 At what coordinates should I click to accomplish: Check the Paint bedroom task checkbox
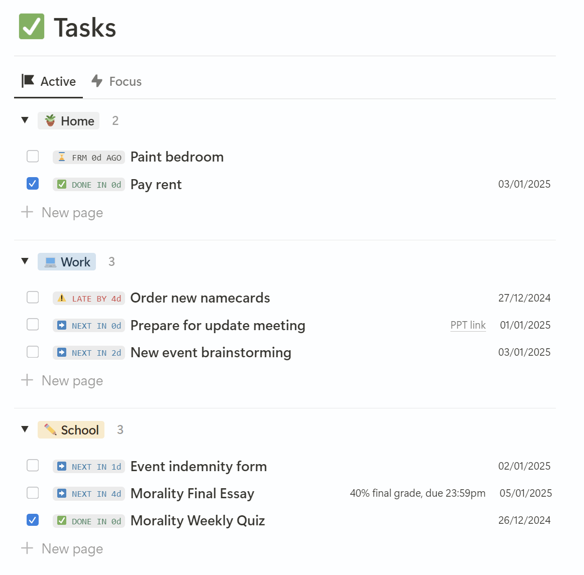tap(33, 157)
